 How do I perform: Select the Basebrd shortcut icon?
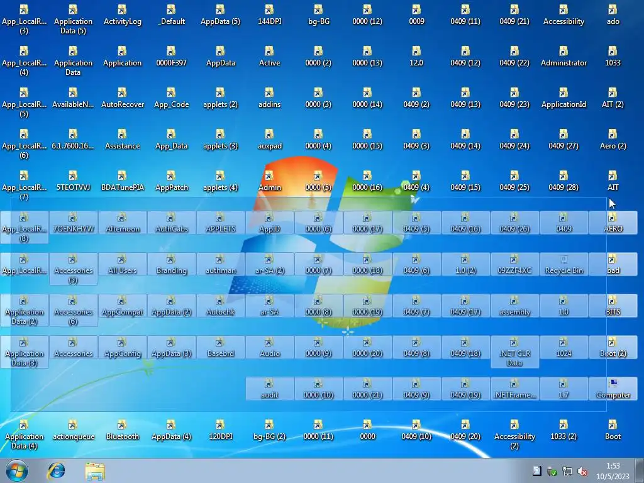point(221,347)
